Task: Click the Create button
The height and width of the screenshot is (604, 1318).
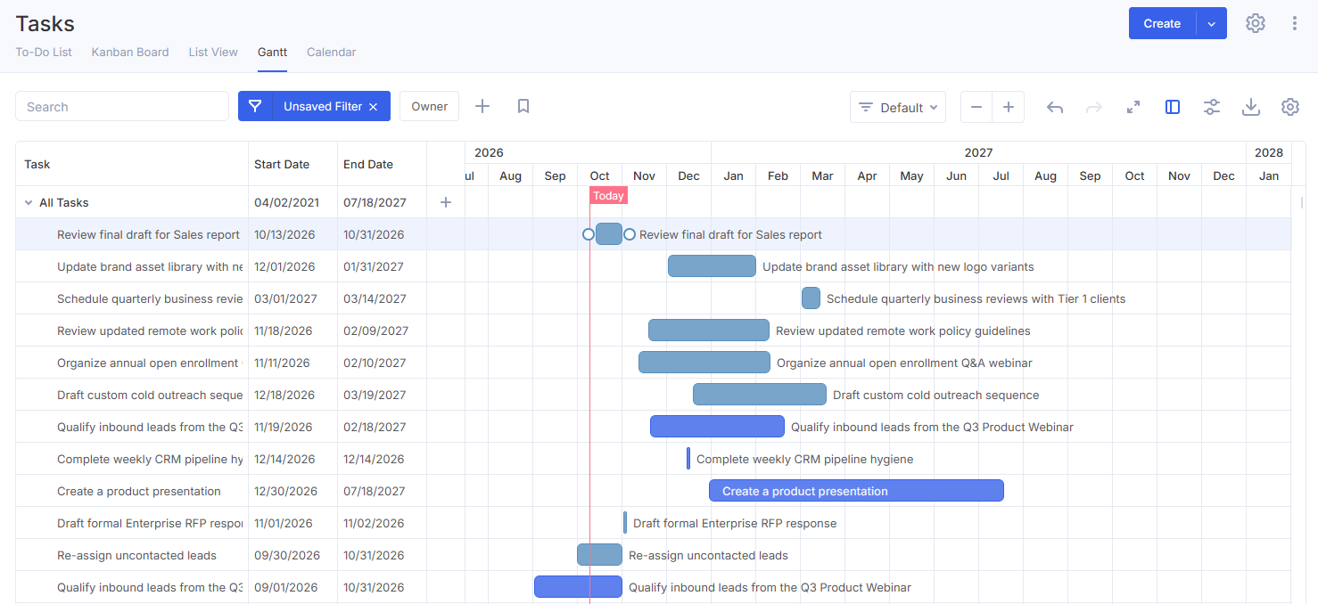Action: pyautogui.click(x=1162, y=23)
